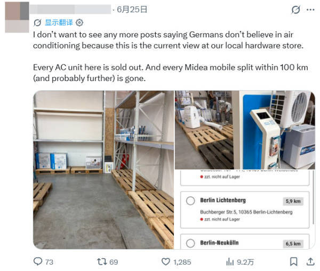This screenshot has height=271, width=320.
Task: Bookmark this post
Action: [x=294, y=261]
